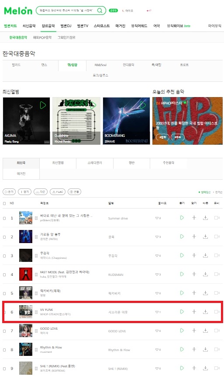Play the AKUMA album preview
The height and width of the screenshot is (376, 224).
tap(43, 105)
